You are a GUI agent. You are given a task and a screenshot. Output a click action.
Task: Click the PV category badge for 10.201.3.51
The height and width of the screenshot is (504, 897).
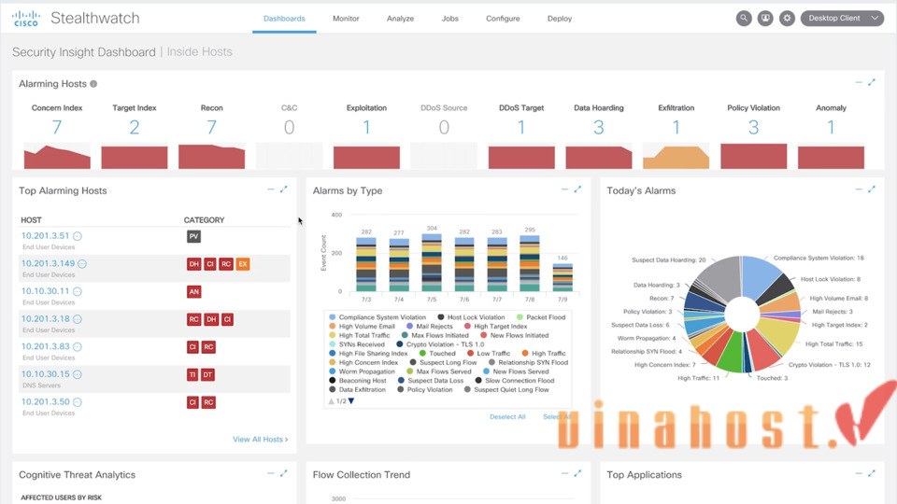pos(194,236)
